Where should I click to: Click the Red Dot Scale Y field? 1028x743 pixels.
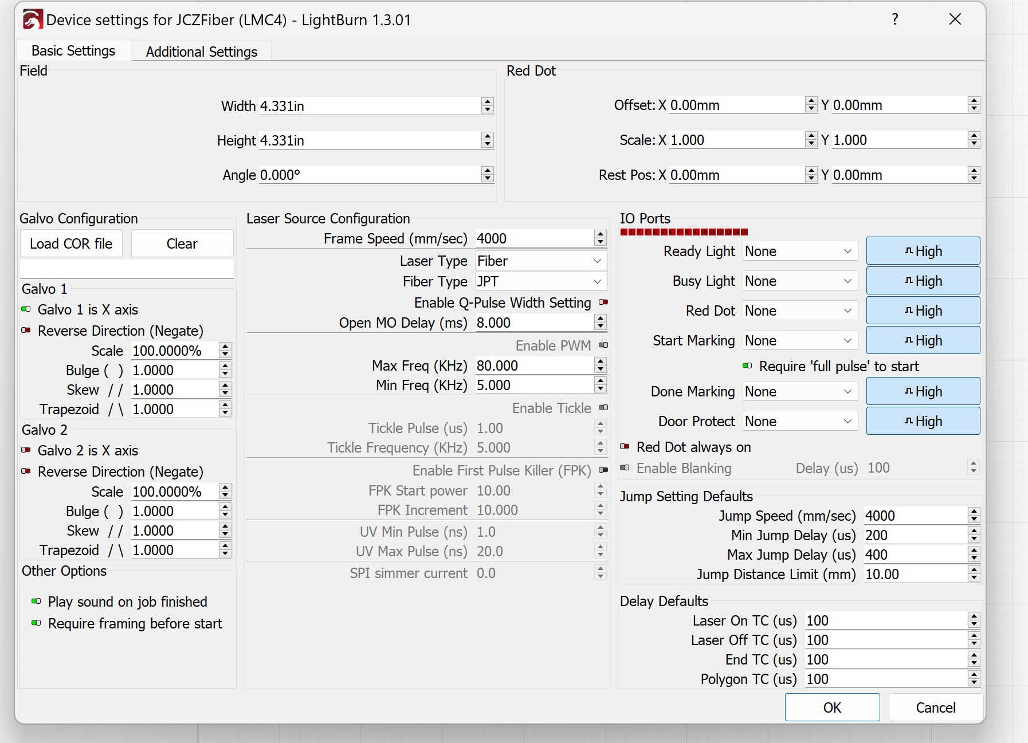click(x=899, y=140)
